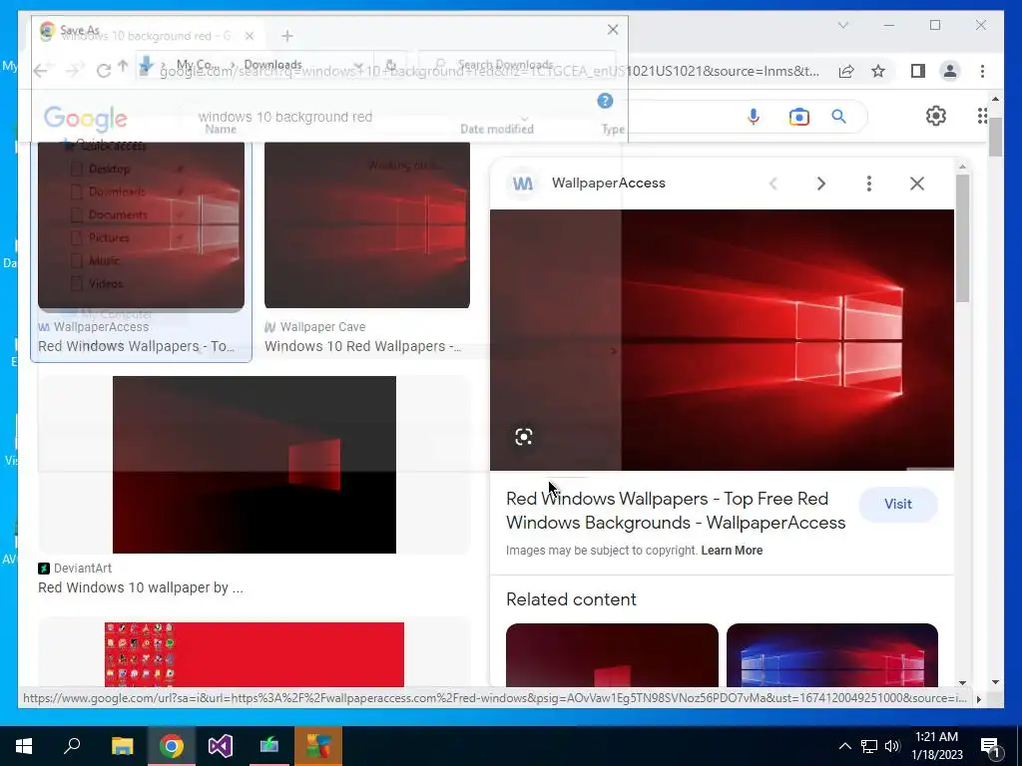Launch Visual Studio from the taskbar

pos(221,745)
